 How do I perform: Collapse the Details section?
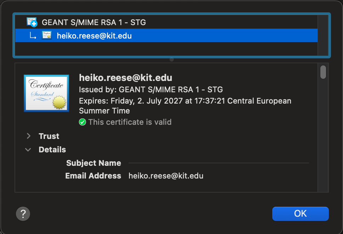[28, 150]
